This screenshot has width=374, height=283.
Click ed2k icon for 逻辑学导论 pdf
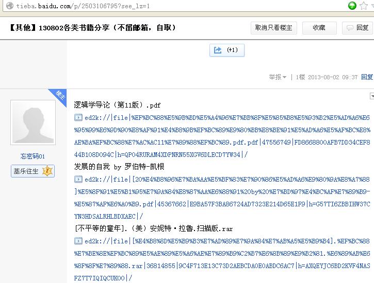tap(78, 117)
